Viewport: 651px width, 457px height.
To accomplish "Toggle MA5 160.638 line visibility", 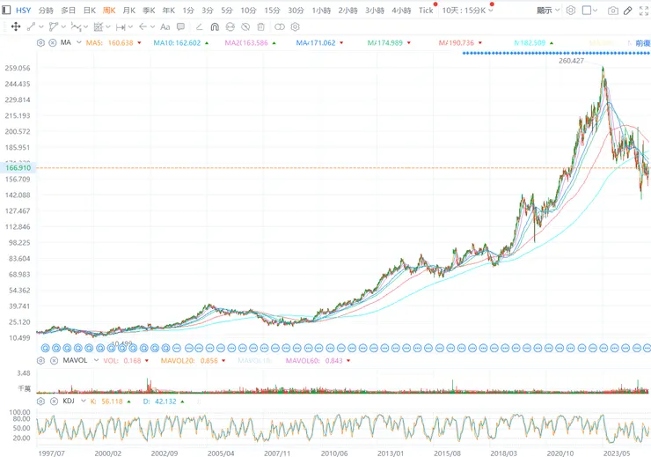I will tap(113, 43).
